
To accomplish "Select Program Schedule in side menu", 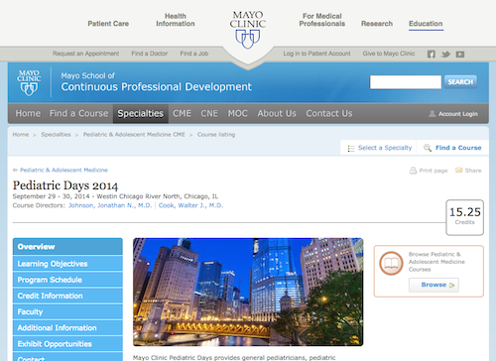I will [x=67, y=280].
